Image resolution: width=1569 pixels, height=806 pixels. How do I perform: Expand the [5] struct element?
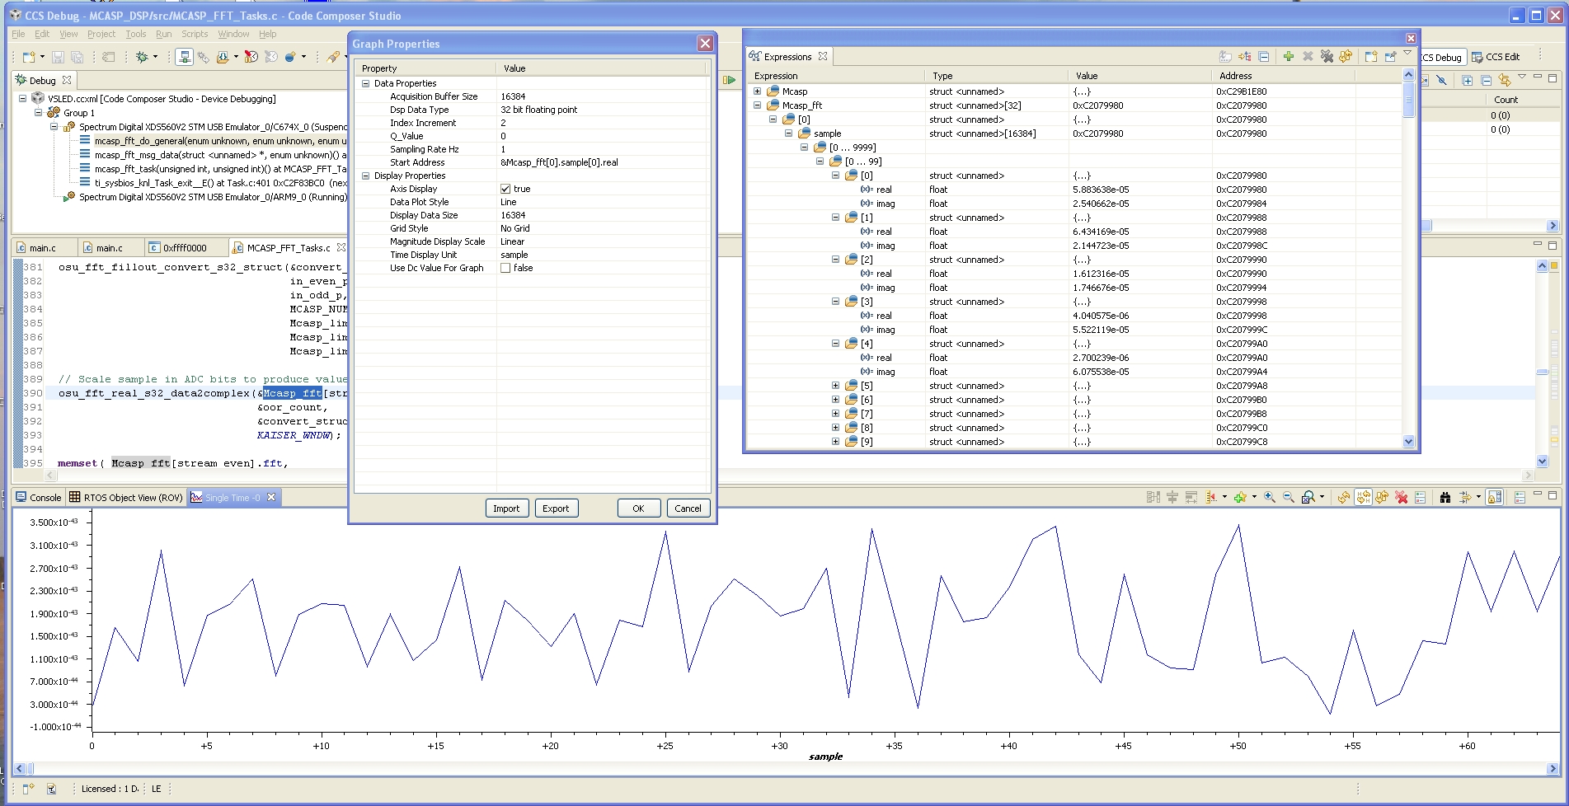(835, 386)
